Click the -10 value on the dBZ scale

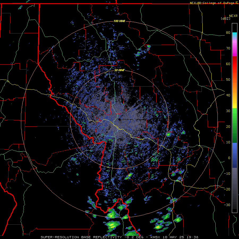coord(227,174)
